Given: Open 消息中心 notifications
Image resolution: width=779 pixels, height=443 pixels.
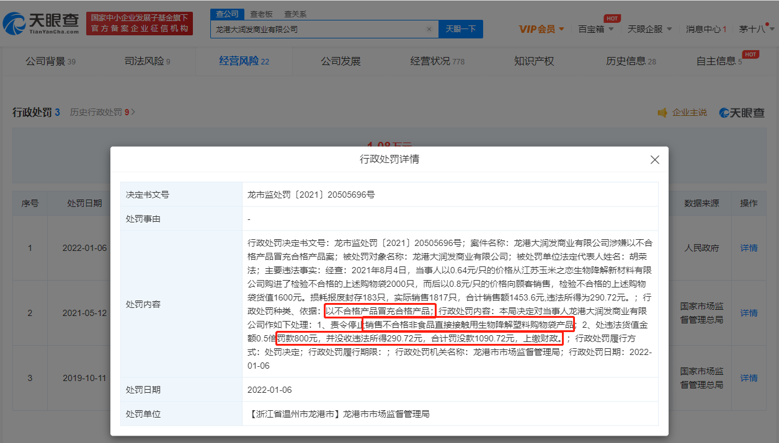Looking at the screenshot, I should pos(706,29).
